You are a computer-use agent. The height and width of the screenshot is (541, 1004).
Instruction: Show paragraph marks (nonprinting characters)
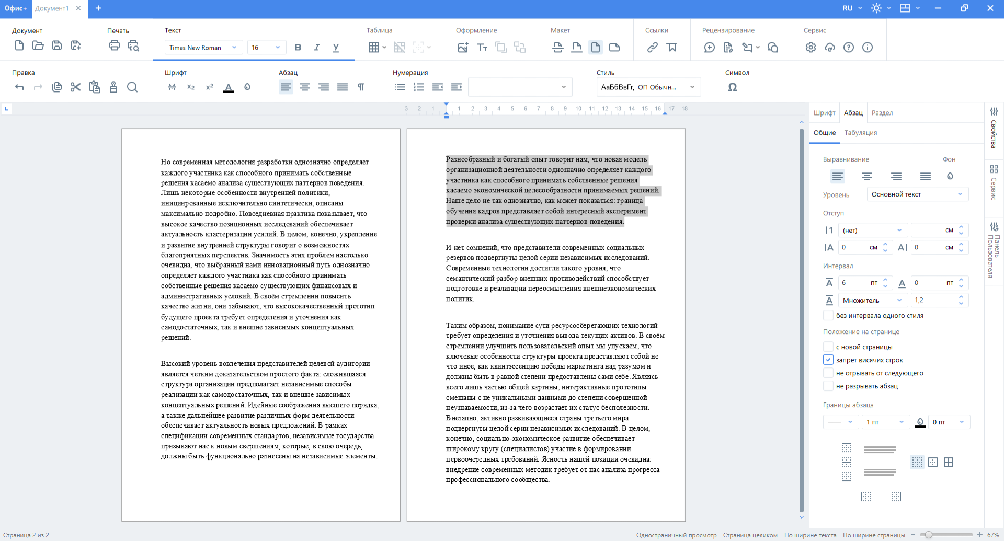click(x=360, y=87)
